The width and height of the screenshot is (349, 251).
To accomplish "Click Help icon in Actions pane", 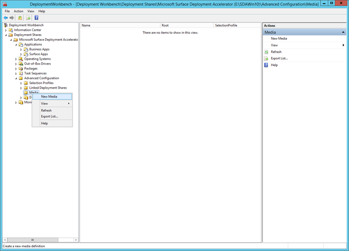I will tap(266, 65).
